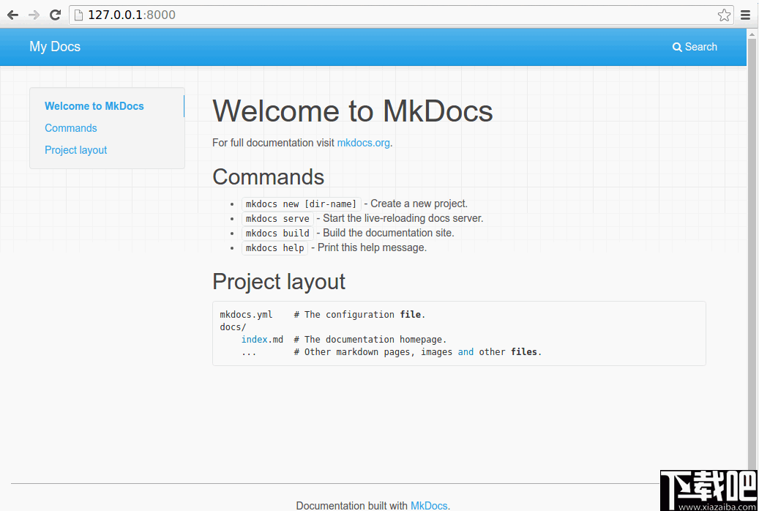This screenshot has width=759, height=511.
Task: Click the forward navigation arrow
Action: point(33,15)
